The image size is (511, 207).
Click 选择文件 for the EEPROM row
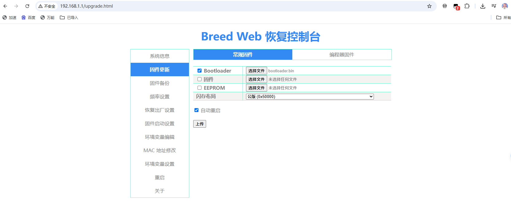click(x=256, y=88)
